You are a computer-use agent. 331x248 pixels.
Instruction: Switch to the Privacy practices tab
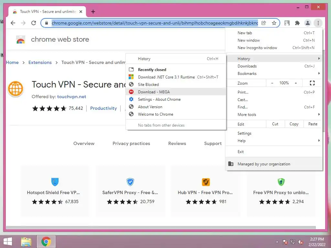click(x=131, y=143)
